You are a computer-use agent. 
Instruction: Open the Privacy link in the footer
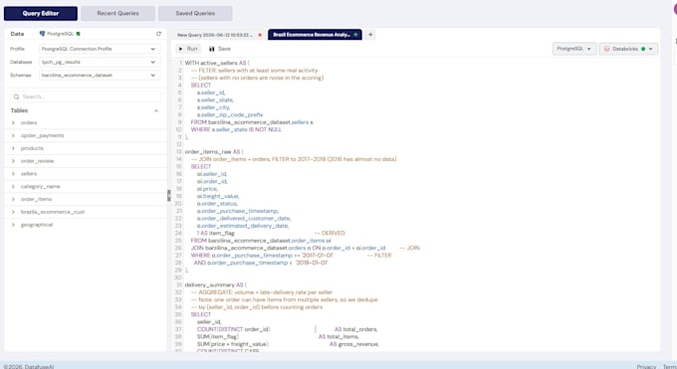point(646,366)
